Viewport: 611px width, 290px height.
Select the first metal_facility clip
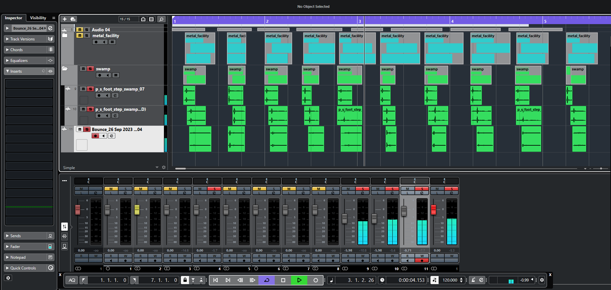pos(200,48)
